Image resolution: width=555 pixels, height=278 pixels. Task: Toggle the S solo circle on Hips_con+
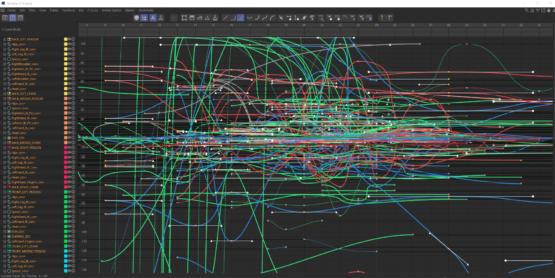[73, 44]
